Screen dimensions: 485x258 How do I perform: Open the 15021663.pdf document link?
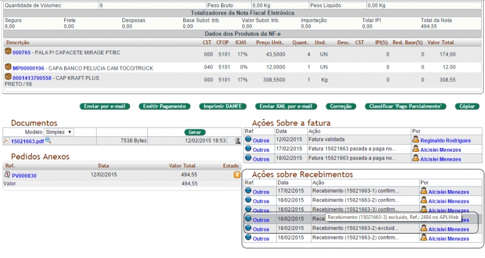pyautogui.click(x=27, y=141)
